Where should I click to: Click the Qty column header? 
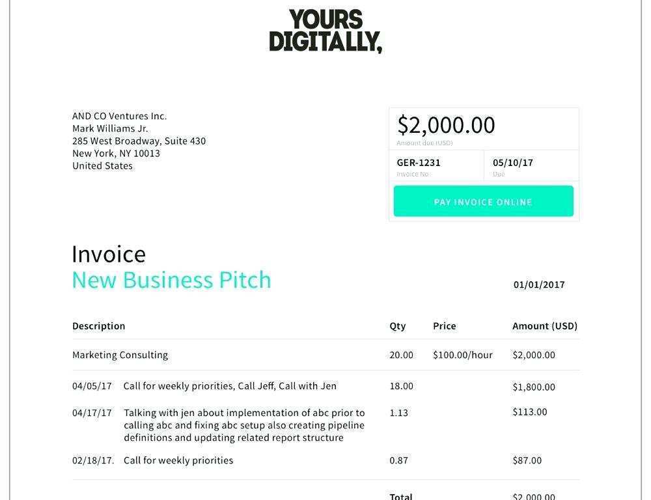pos(397,326)
